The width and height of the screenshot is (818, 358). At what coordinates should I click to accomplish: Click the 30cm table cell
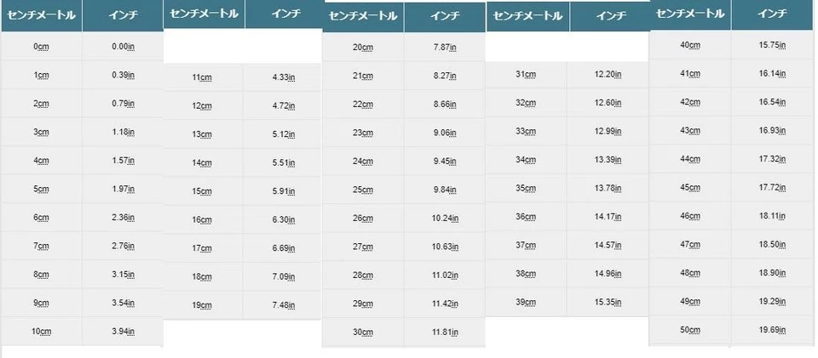[x=362, y=332]
